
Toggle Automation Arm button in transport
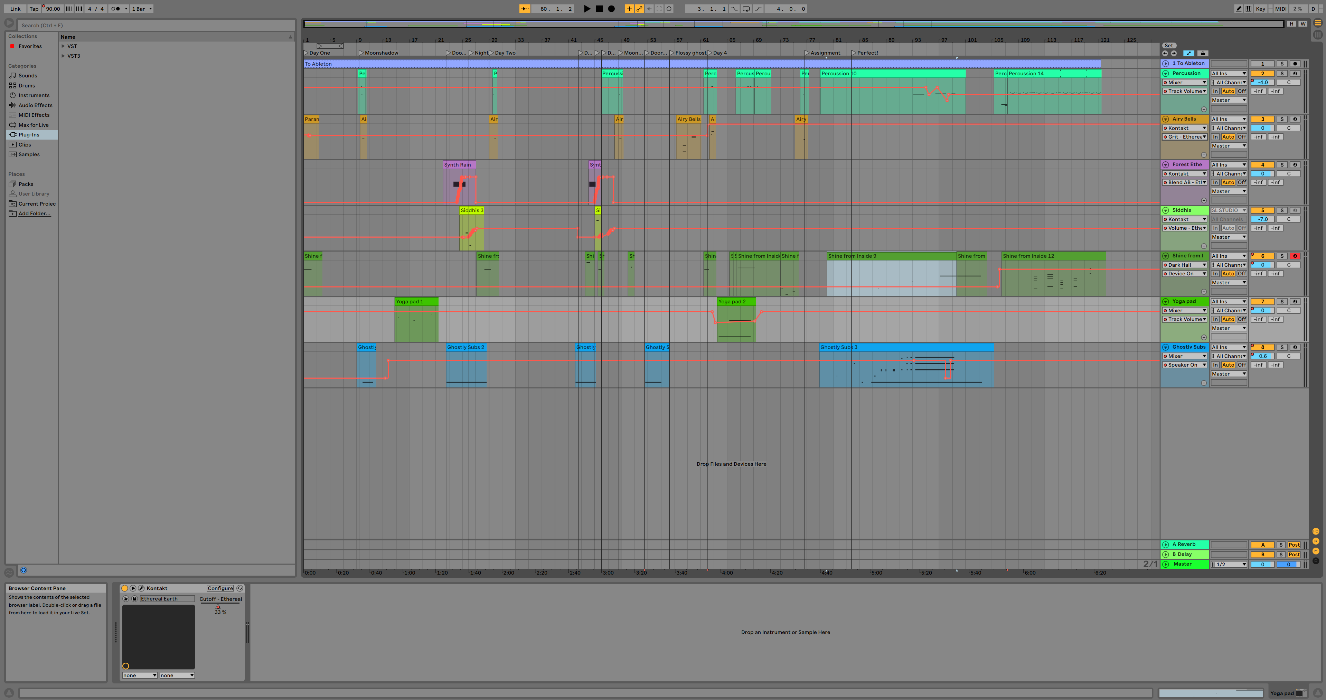[x=639, y=9]
